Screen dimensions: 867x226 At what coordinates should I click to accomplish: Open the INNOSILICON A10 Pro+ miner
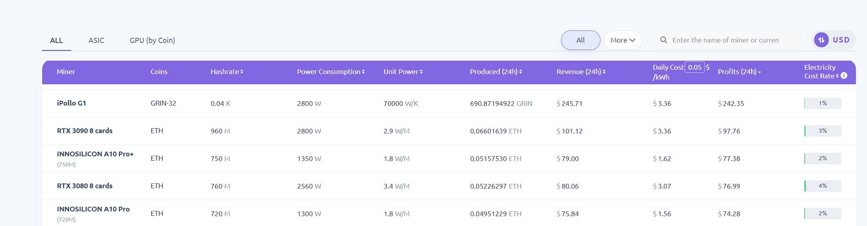point(95,154)
